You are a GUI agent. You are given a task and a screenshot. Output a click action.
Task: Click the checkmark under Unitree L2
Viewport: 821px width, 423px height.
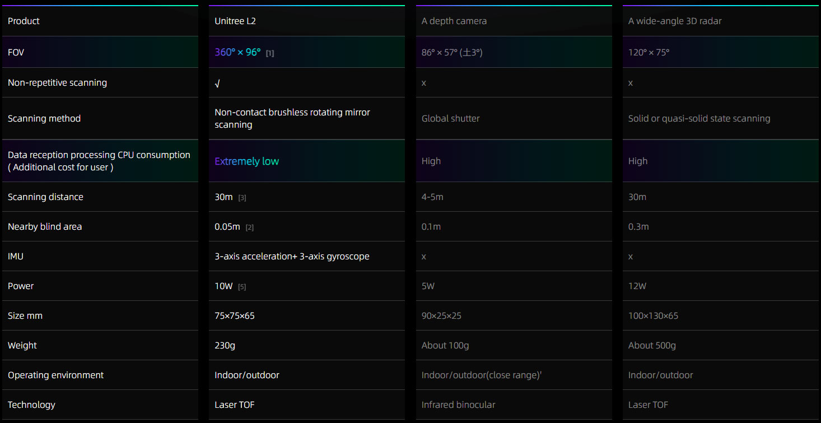point(217,83)
